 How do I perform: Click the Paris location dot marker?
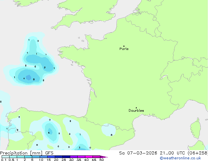pyautogui.click(x=124, y=46)
